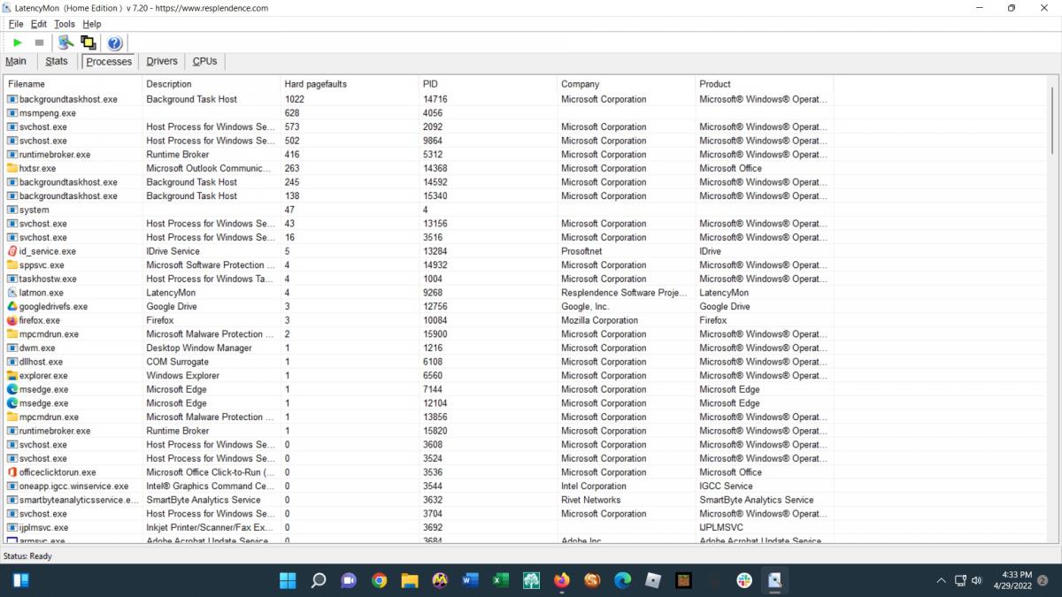Open taskbar Search

point(319,580)
